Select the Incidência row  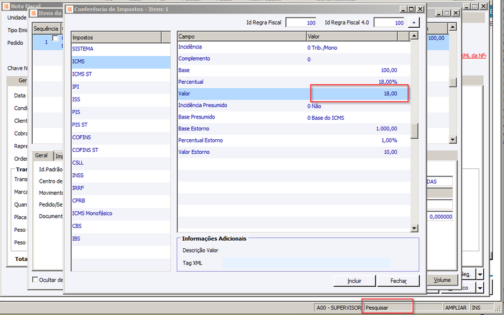click(294, 47)
